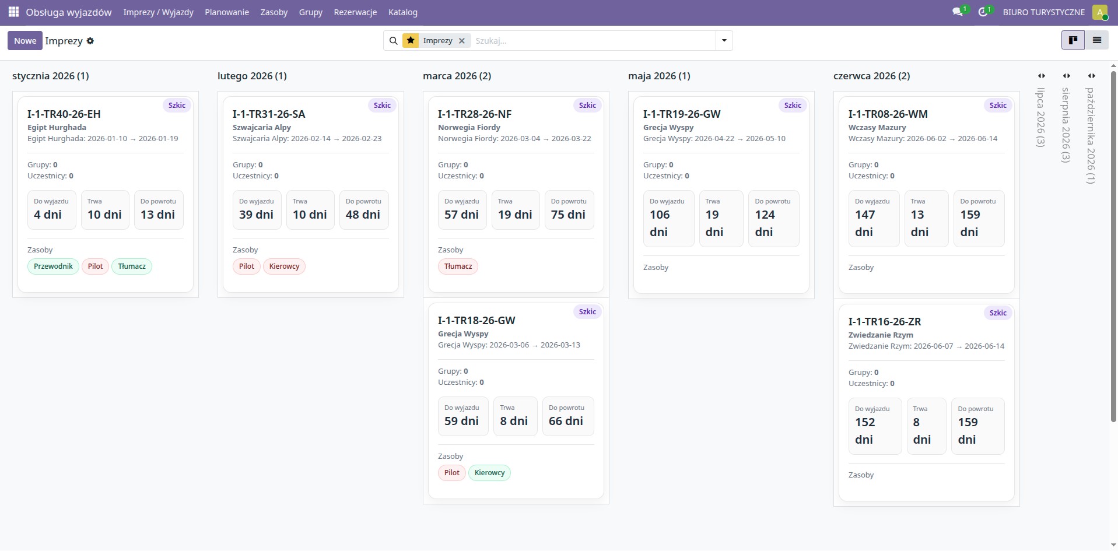Click the search magnifier icon
Viewport: 1118px width, 551px height.
(x=394, y=41)
